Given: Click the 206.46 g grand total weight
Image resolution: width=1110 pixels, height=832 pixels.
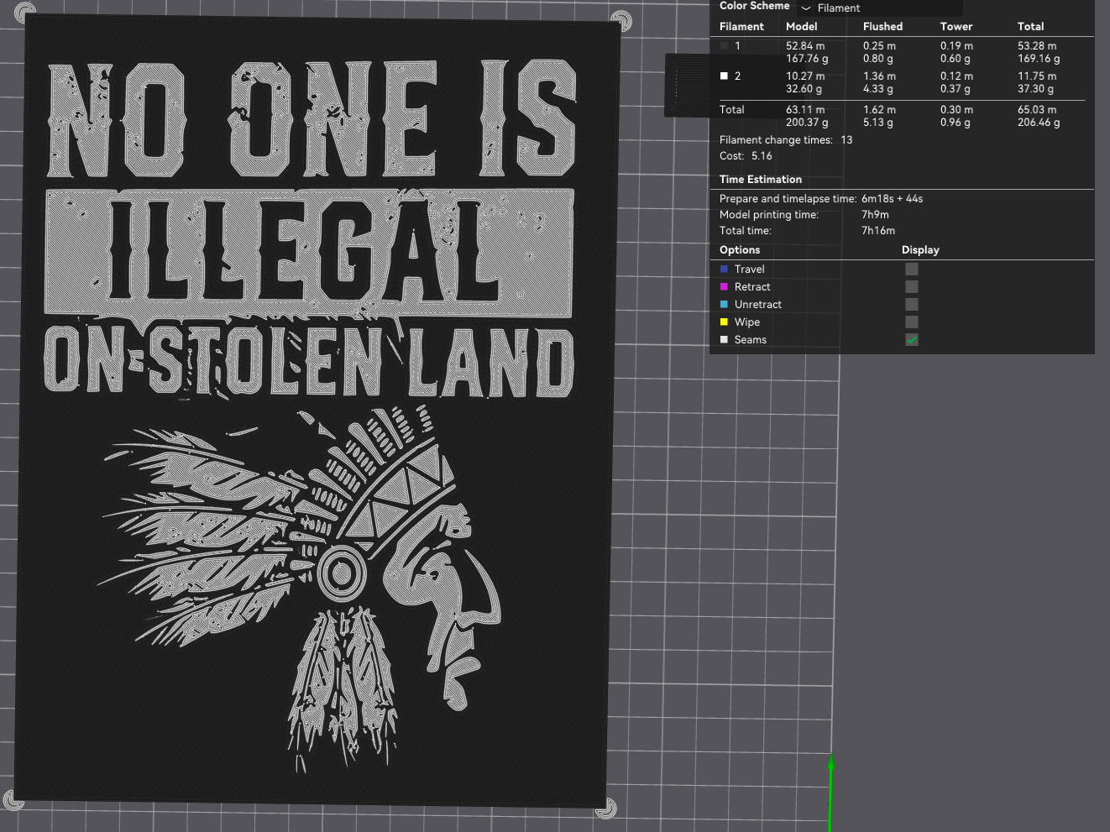Looking at the screenshot, I should pos(1039,123).
